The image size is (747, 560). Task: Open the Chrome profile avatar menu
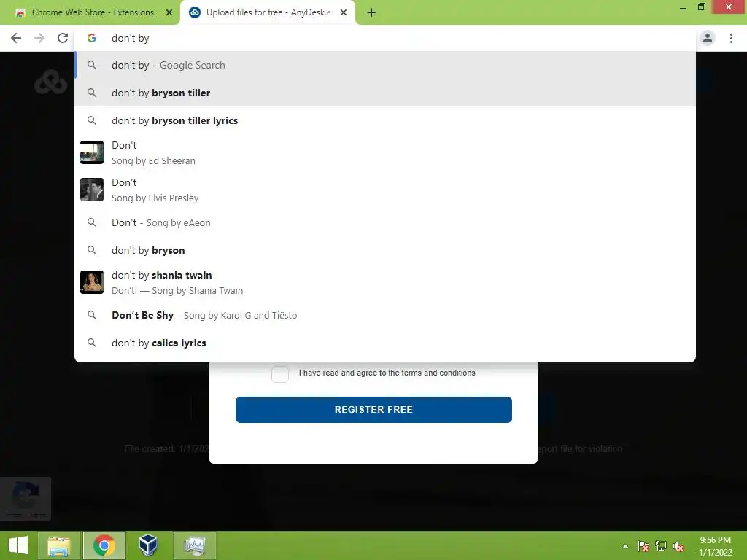[x=708, y=38]
